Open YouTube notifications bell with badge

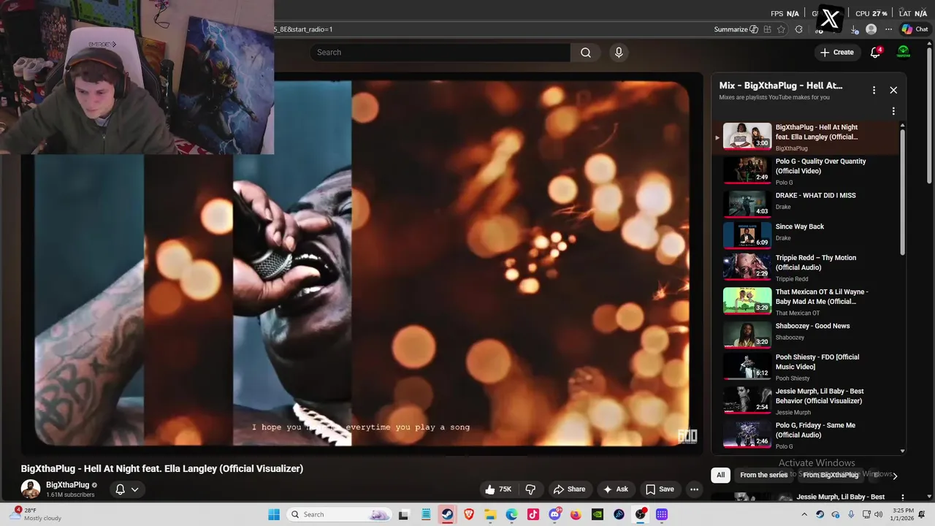tap(875, 52)
